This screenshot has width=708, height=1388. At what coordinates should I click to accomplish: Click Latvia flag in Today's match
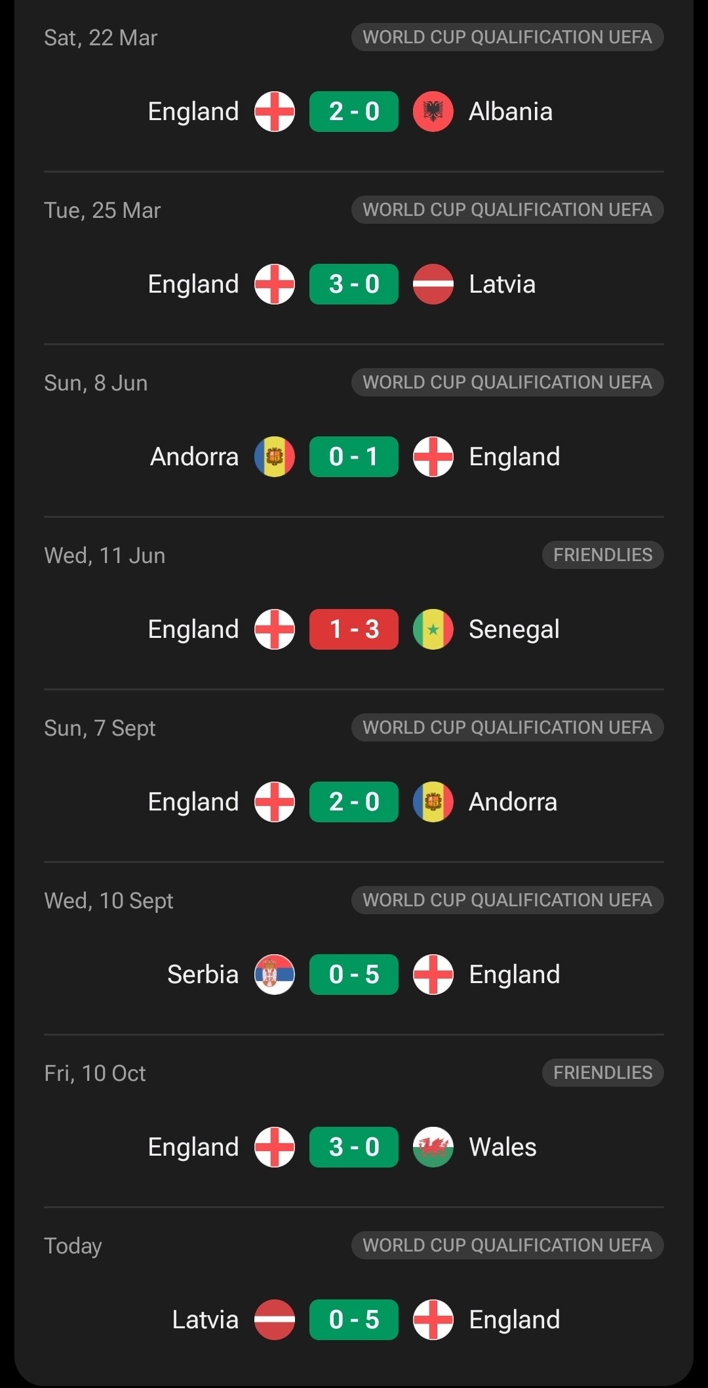[x=275, y=1320]
